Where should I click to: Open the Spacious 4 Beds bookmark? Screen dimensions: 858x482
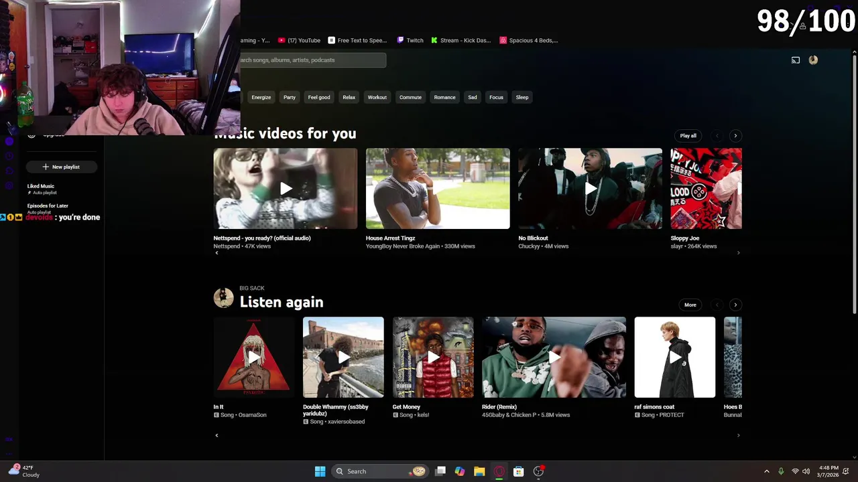[x=529, y=40]
